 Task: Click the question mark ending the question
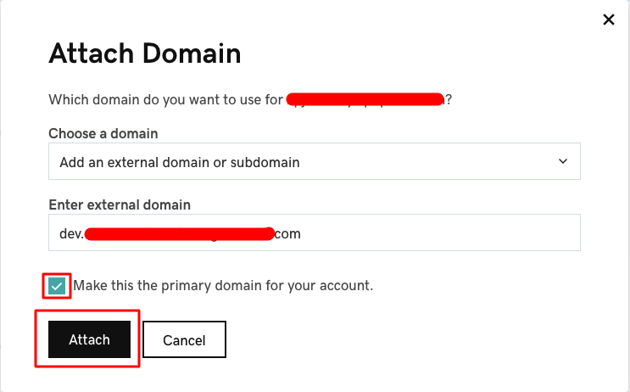tap(449, 99)
